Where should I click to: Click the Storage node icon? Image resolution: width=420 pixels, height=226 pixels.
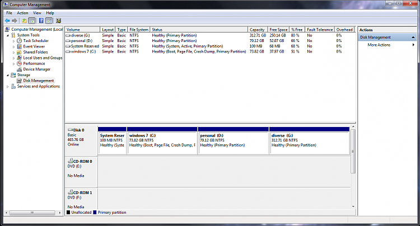coord(13,75)
